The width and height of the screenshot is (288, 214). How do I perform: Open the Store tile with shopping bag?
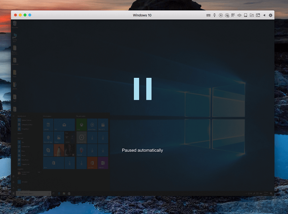pyautogui.click(x=53, y=163)
